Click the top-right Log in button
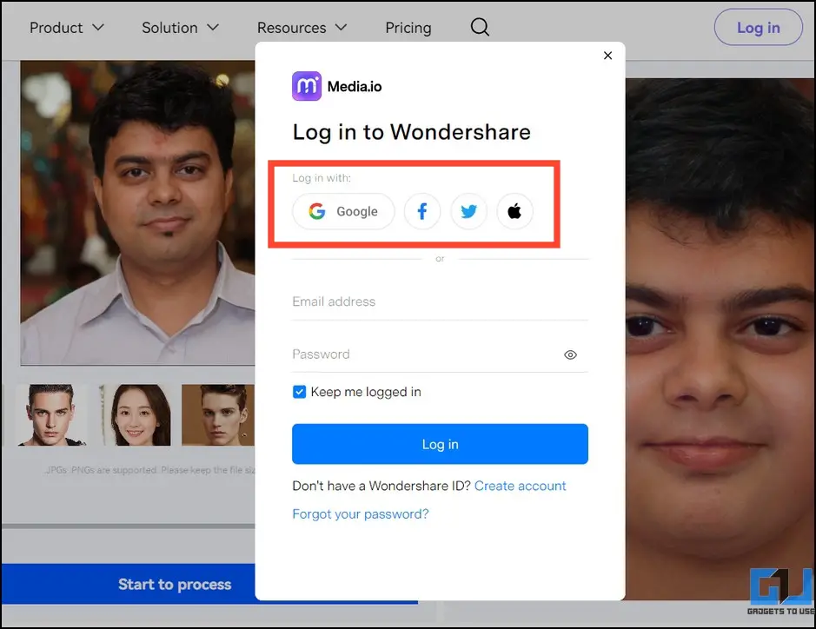The image size is (816, 629). [759, 28]
